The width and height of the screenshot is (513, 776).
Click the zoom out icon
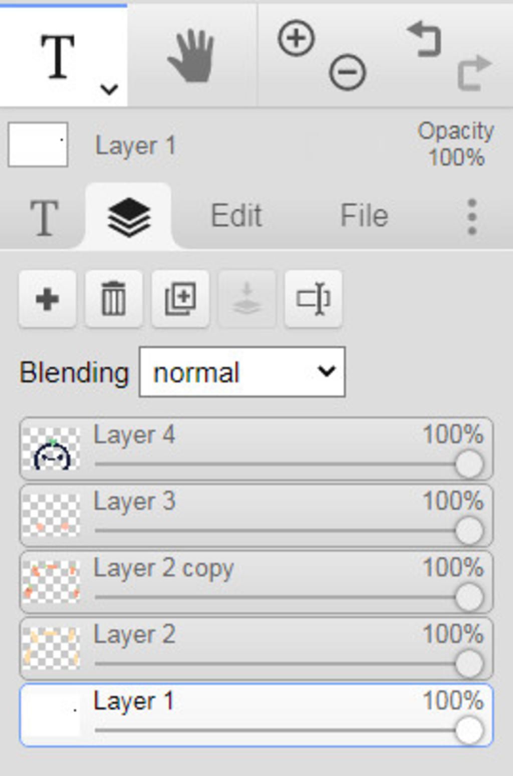click(x=347, y=72)
